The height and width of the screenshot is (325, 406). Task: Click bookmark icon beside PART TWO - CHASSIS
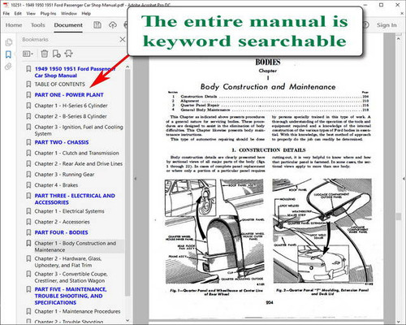click(28, 142)
